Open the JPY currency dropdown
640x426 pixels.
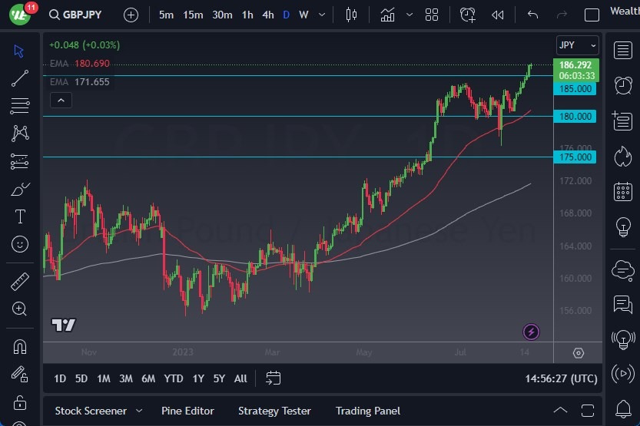pyautogui.click(x=576, y=45)
